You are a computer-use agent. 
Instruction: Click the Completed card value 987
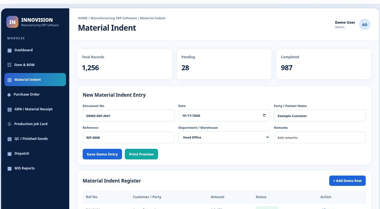(x=286, y=68)
